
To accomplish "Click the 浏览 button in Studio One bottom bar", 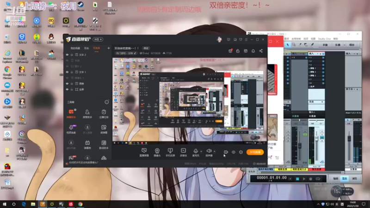I will pos(354,179).
